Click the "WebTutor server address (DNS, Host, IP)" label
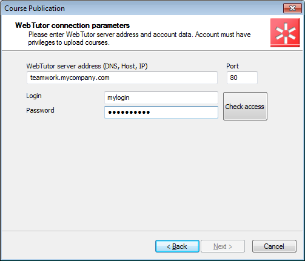The width and height of the screenshot is (305, 261). [87, 66]
